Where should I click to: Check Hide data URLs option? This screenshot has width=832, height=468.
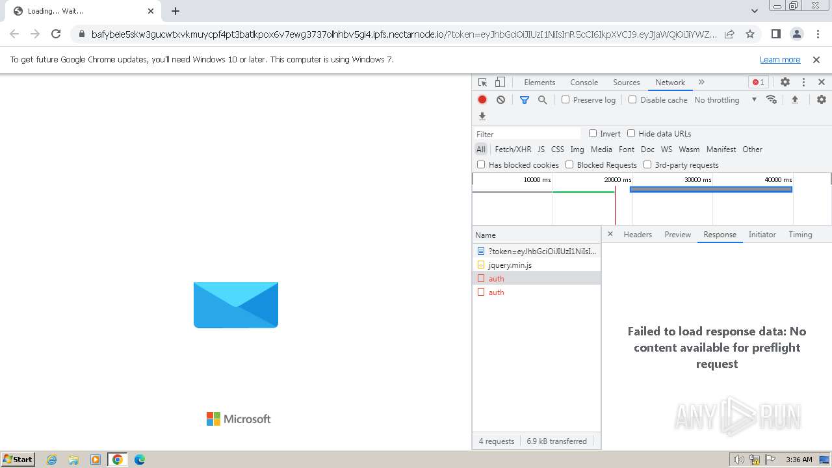pos(631,133)
